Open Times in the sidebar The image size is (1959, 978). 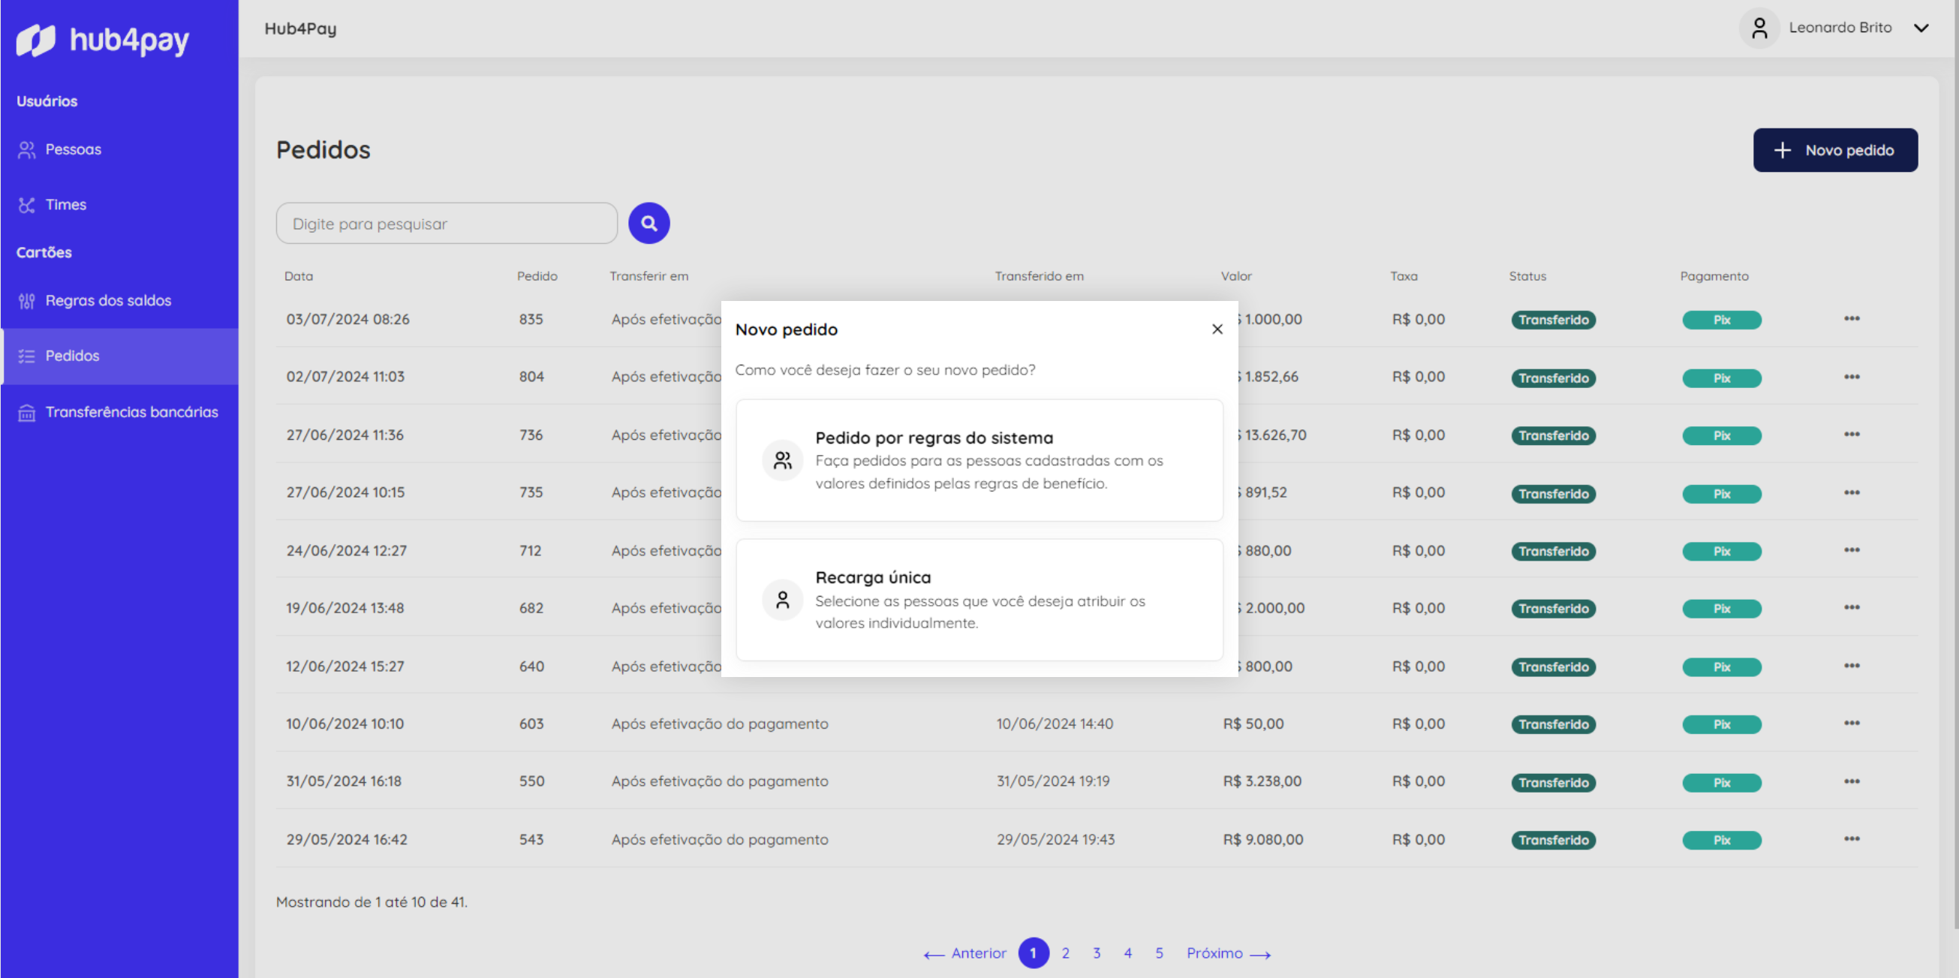pyautogui.click(x=119, y=205)
